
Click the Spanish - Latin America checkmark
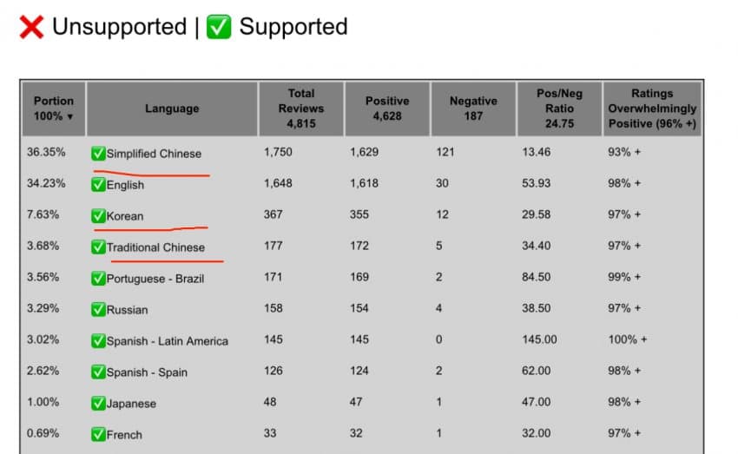coord(98,340)
